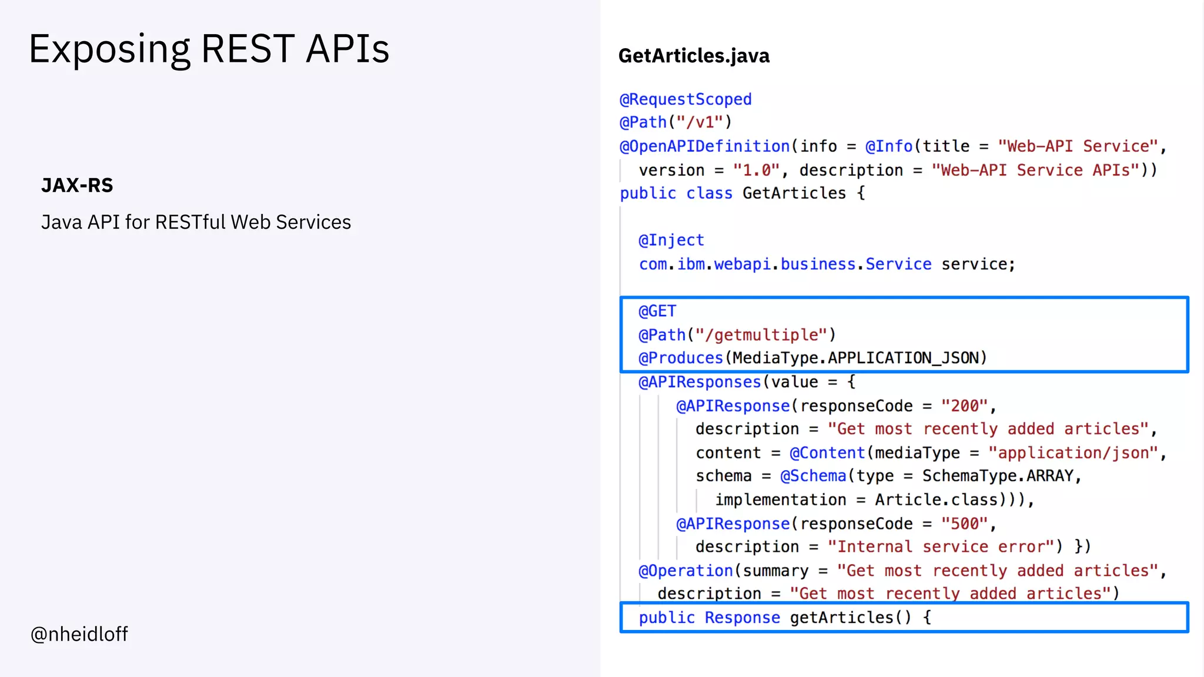Click 'com.ibm.webapi.business.Service service;' line

(827, 264)
